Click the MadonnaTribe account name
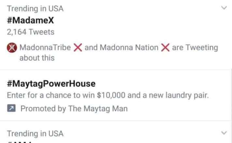The image size is (232, 143). [45, 47]
